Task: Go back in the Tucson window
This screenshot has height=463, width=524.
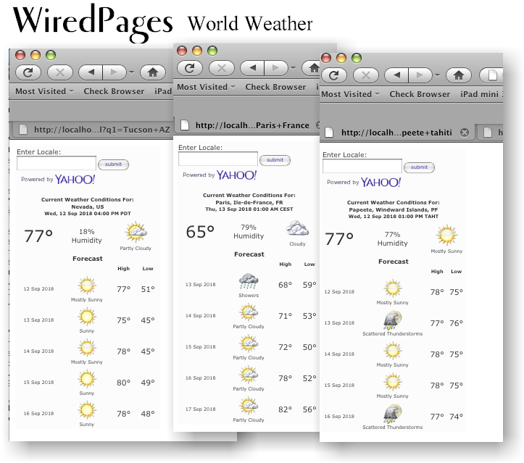Action: point(91,72)
